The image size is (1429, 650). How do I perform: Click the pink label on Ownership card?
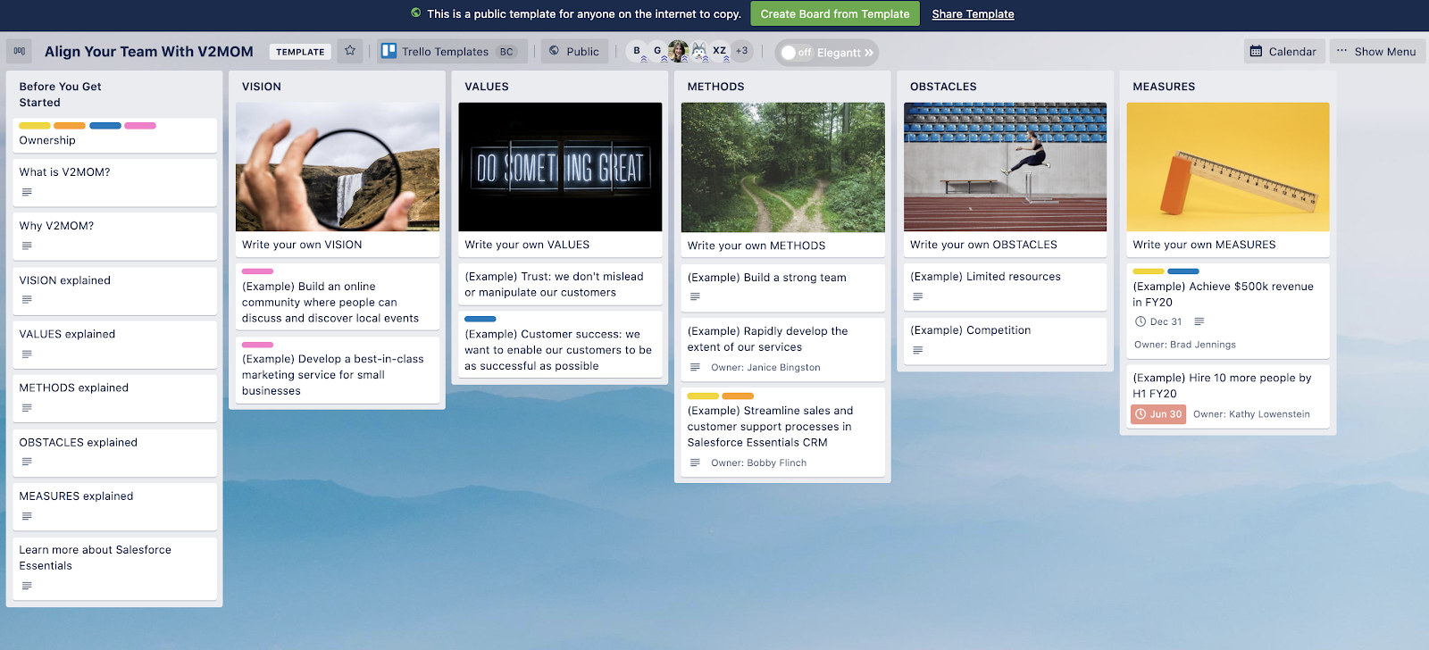tap(140, 126)
